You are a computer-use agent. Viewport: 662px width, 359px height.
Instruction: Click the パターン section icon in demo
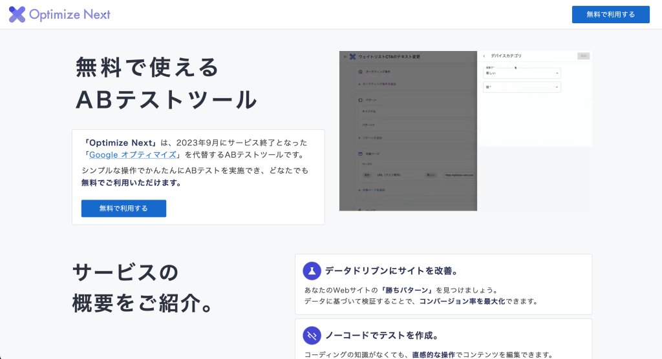tap(360, 100)
